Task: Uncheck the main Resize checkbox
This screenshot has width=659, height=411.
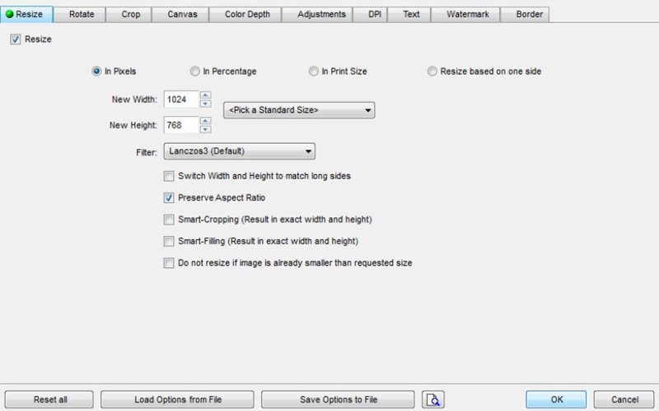Action: click(x=16, y=39)
